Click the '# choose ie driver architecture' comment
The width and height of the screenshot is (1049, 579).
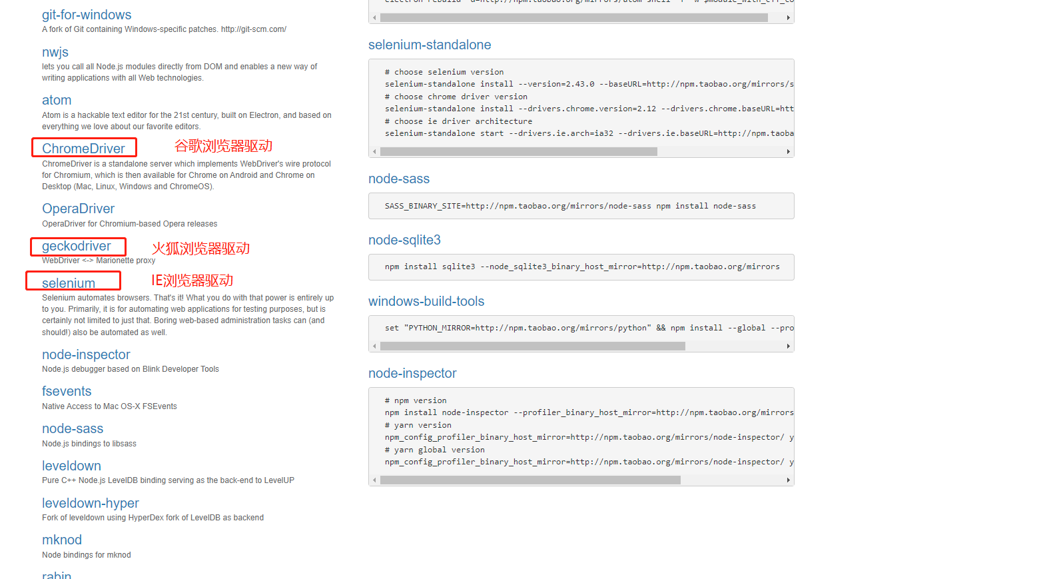pyautogui.click(x=458, y=121)
